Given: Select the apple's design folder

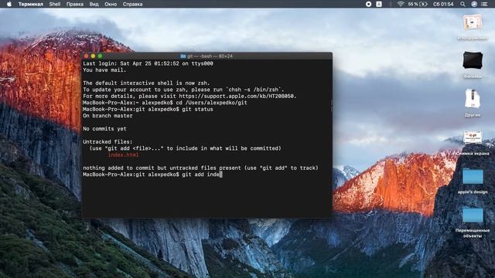Looking at the screenshot, I should [x=473, y=181].
